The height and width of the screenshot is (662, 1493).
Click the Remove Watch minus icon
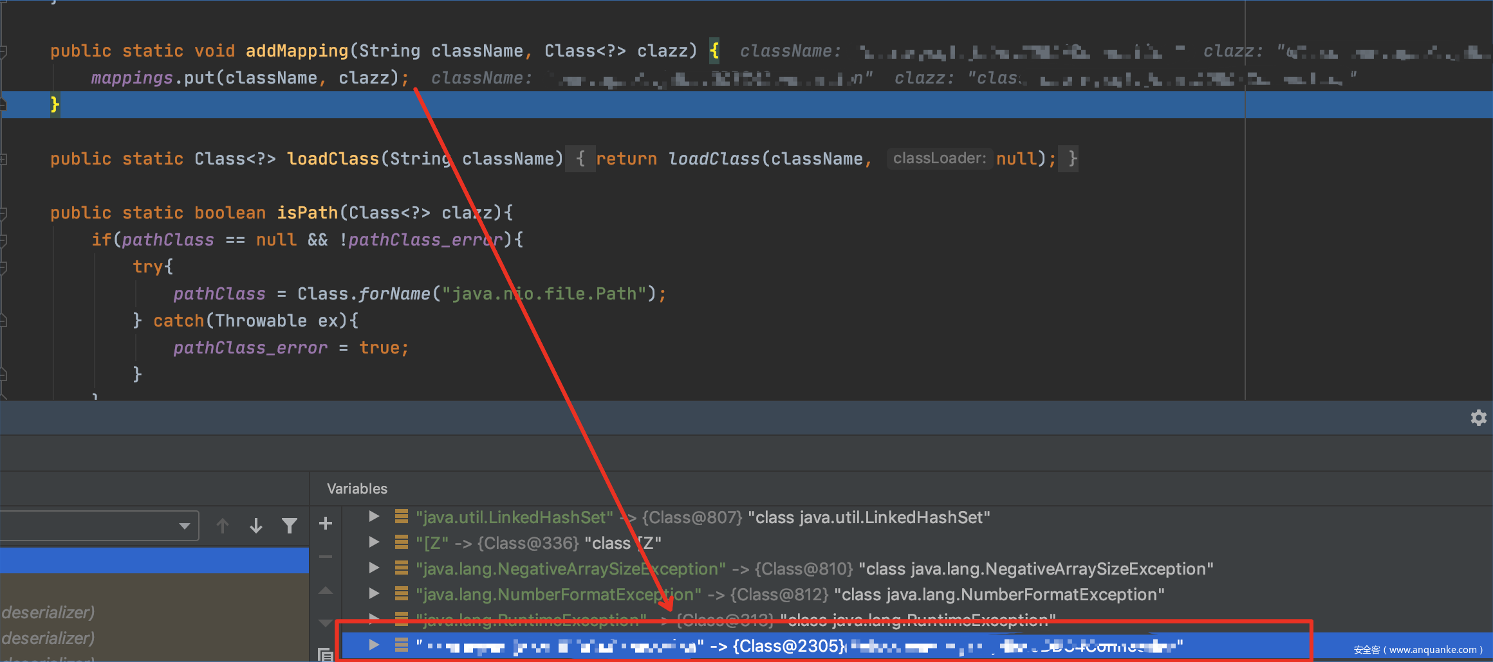point(326,557)
